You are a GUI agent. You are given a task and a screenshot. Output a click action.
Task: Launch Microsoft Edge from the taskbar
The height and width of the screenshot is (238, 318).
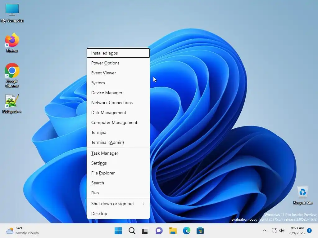pos(186,231)
